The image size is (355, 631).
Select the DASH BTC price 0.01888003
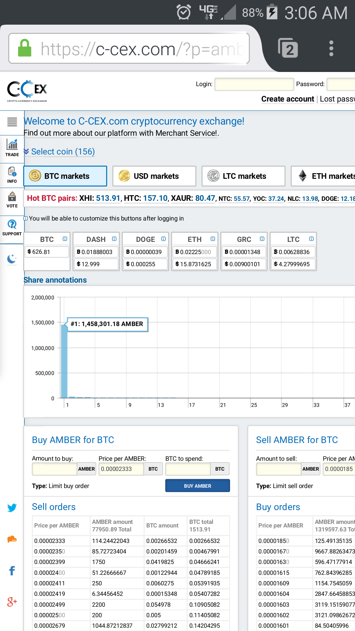[96, 252]
